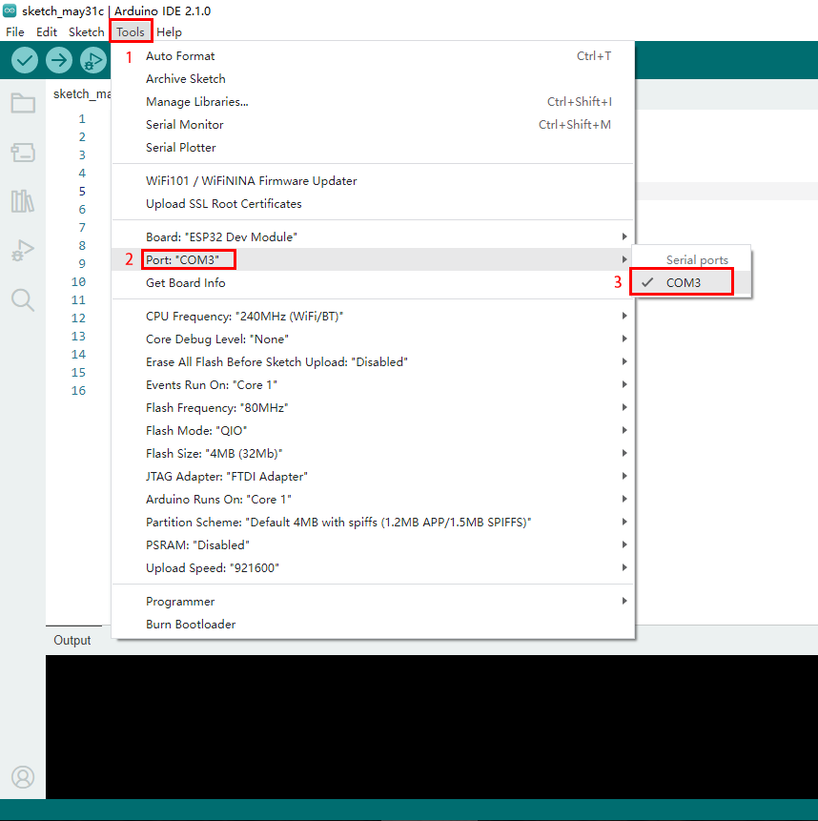Expand the Programmer submenu
The image size is (818, 821).
(x=373, y=601)
